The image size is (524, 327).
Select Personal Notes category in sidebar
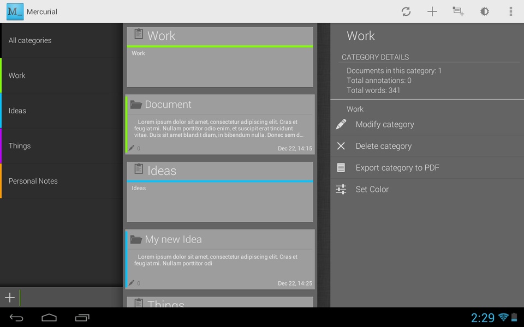point(62,181)
